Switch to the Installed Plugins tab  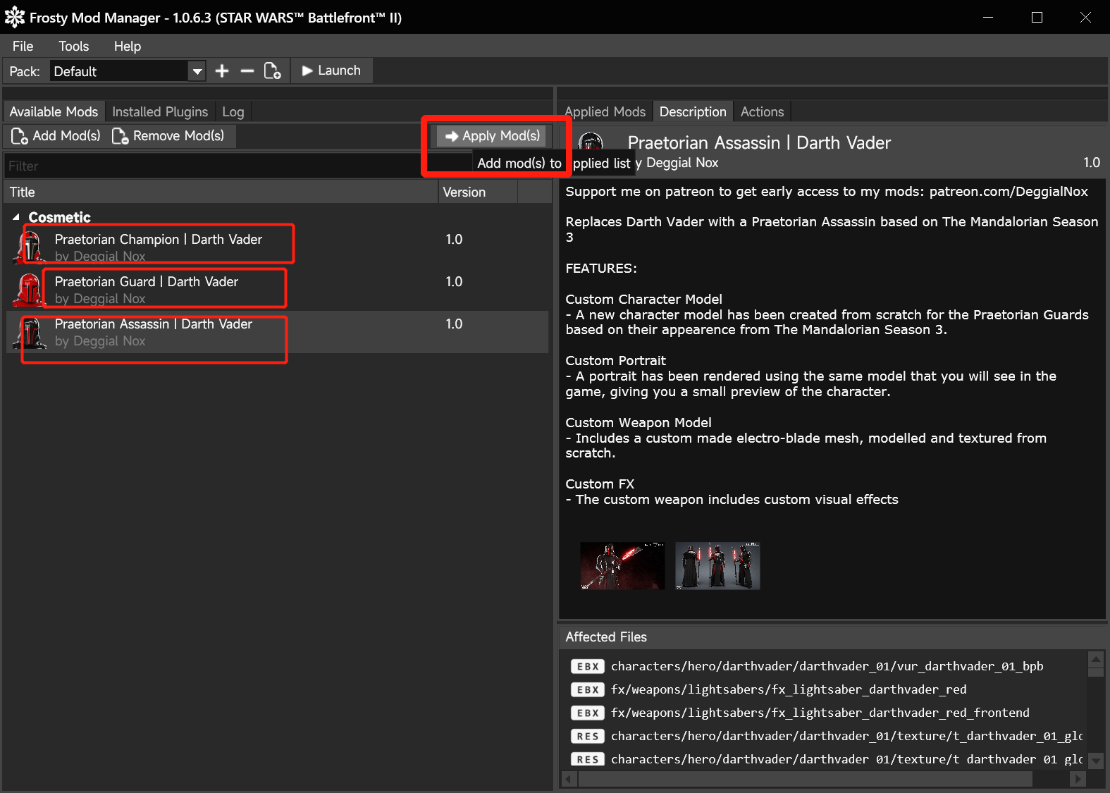pyautogui.click(x=160, y=112)
